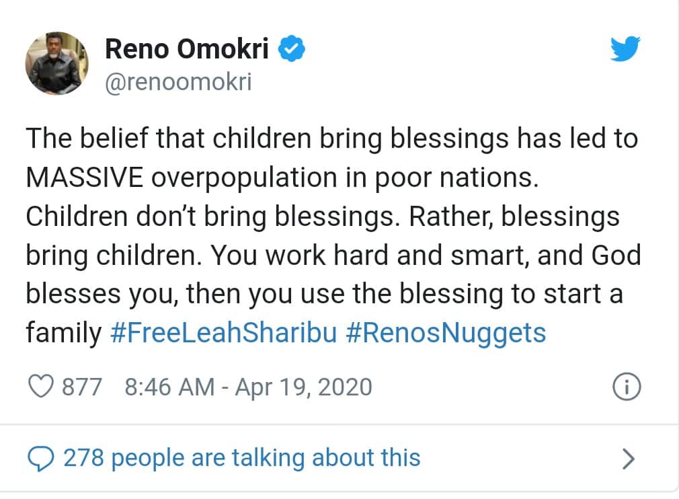Open "278 people are talking about this"
Image resolution: width=679 pixels, height=499 pixels.
241,458
